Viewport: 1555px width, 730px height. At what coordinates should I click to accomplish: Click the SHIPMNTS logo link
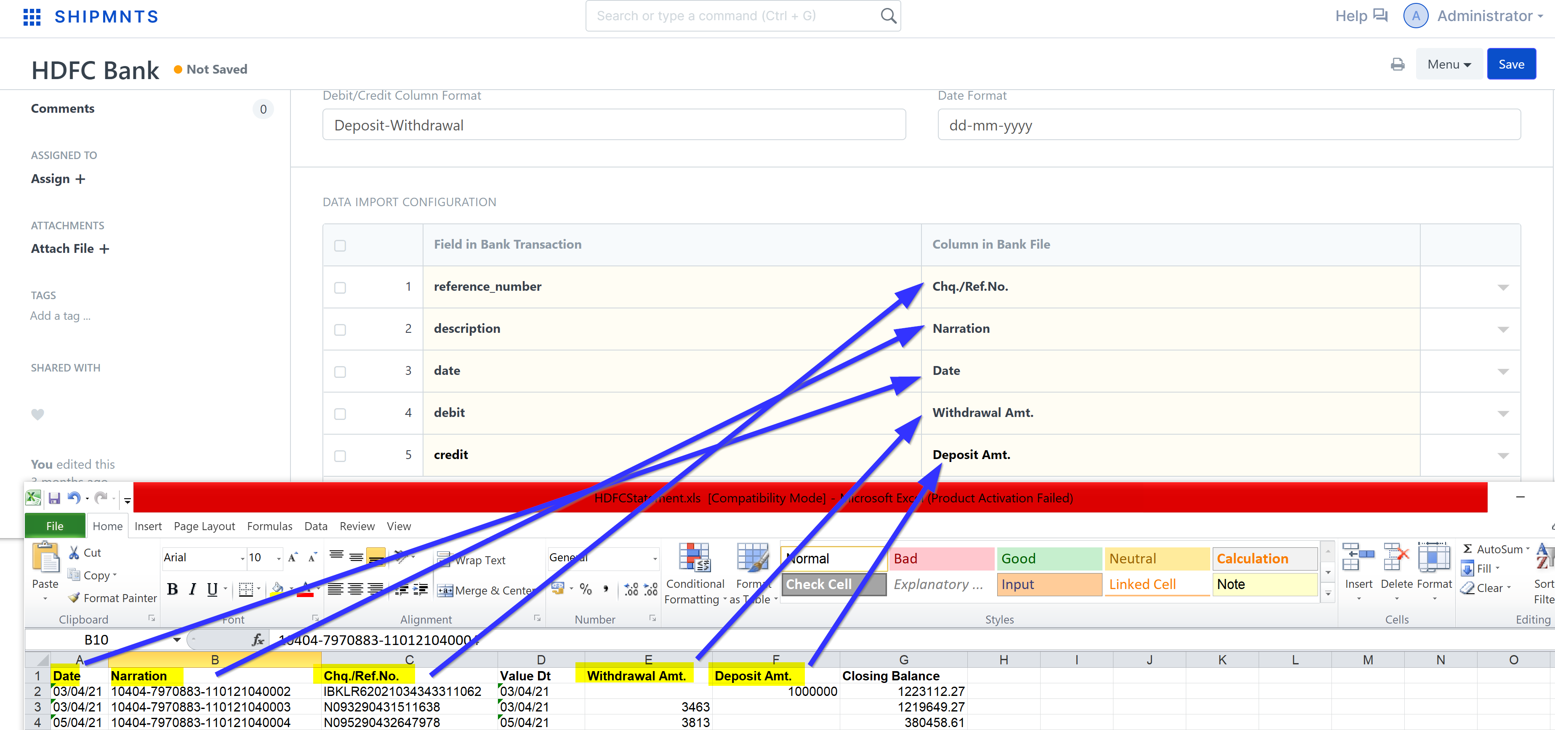coord(106,17)
